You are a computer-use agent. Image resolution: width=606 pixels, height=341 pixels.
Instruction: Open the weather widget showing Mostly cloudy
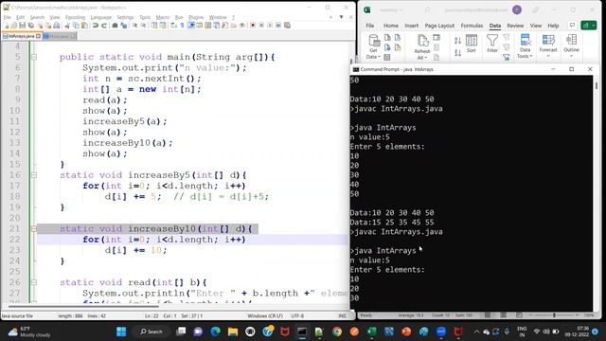tap(29, 332)
